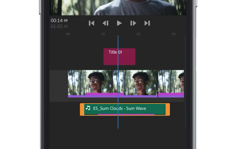The height and width of the screenshot is (149, 239).
Task: Click the :10 mark on the timeline ruler
Action: click(103, 34)
